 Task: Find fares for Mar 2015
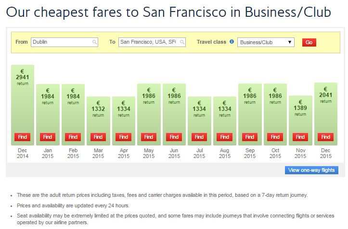pyautogui.click(x=98, y=137)
